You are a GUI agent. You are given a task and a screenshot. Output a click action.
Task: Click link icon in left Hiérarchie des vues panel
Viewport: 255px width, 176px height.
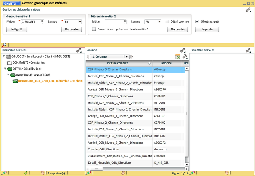(x=79, y=50)
